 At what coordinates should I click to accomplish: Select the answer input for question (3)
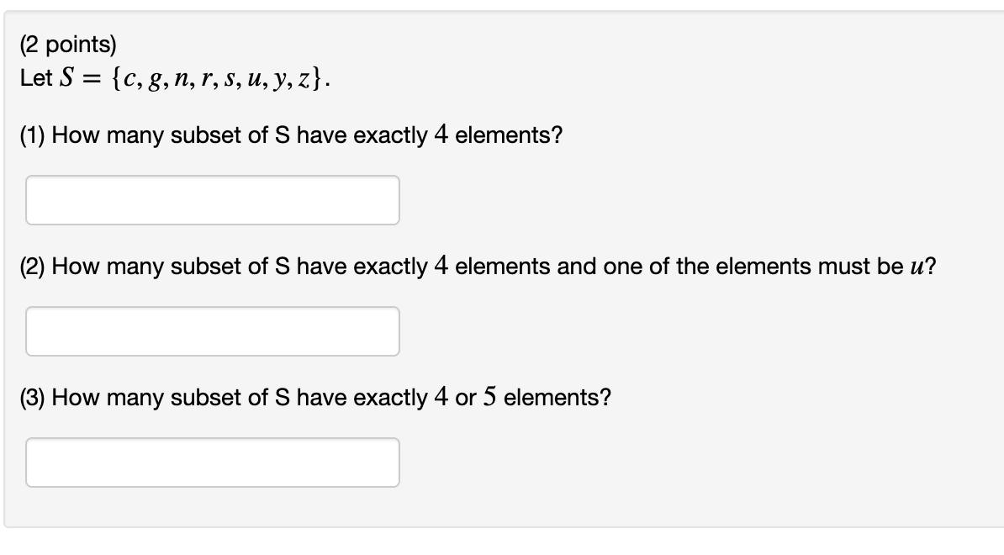[x=213, y=462]
